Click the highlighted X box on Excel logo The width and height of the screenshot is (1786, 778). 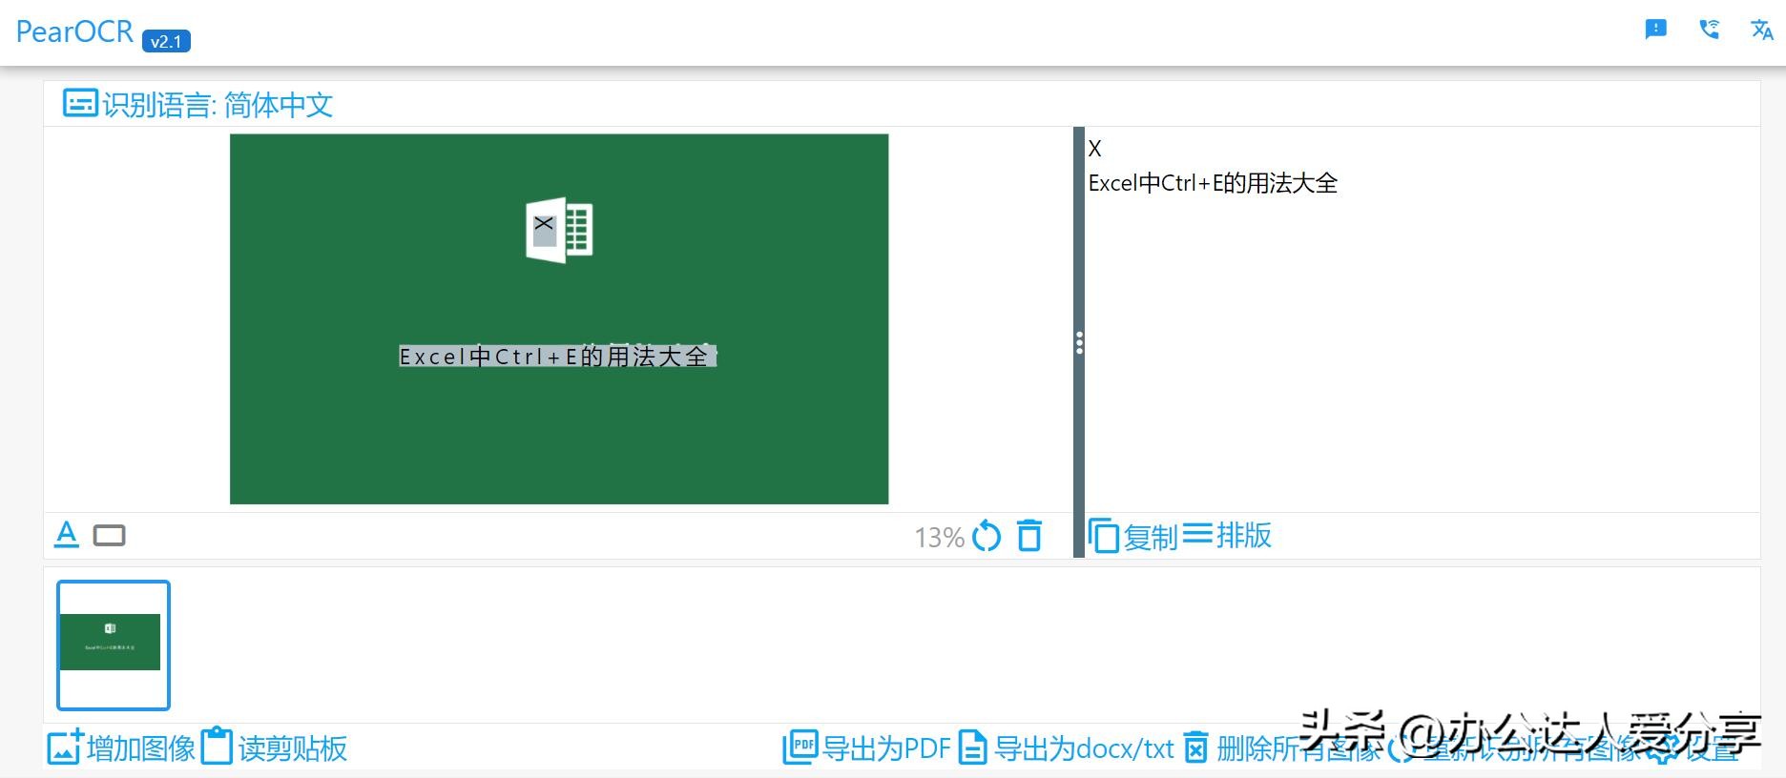(544, 229)
